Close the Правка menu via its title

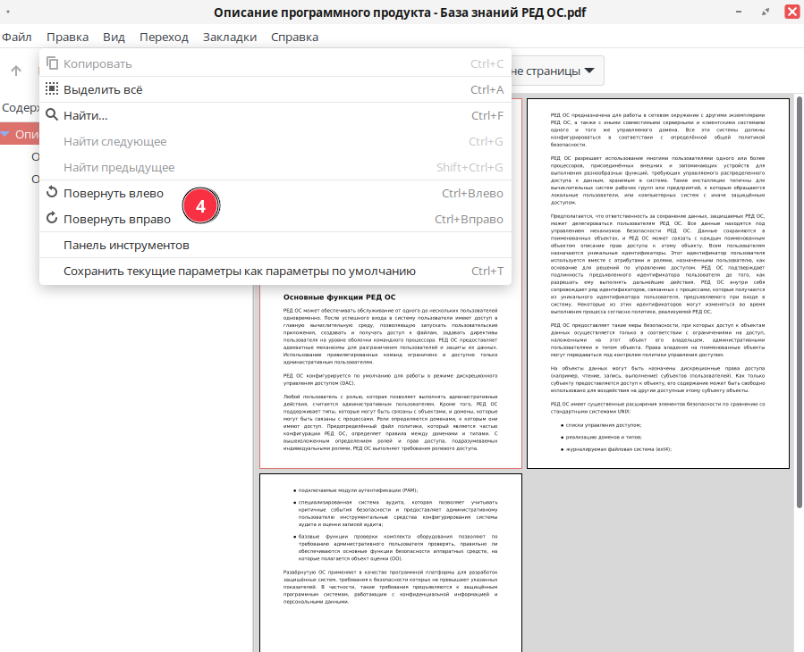67,37
